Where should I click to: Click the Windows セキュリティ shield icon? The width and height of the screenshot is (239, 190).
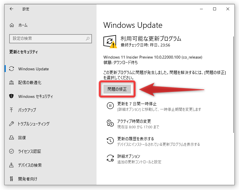pyautogui.click(x=11, y=96)
